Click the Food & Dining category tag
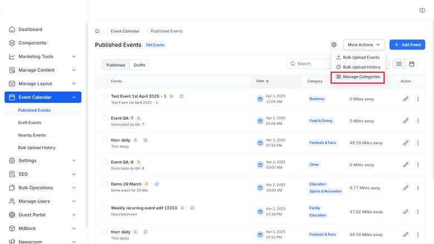The height and width of the screenshot is (244, 434). pyautogui.click(x=320, y=121)
